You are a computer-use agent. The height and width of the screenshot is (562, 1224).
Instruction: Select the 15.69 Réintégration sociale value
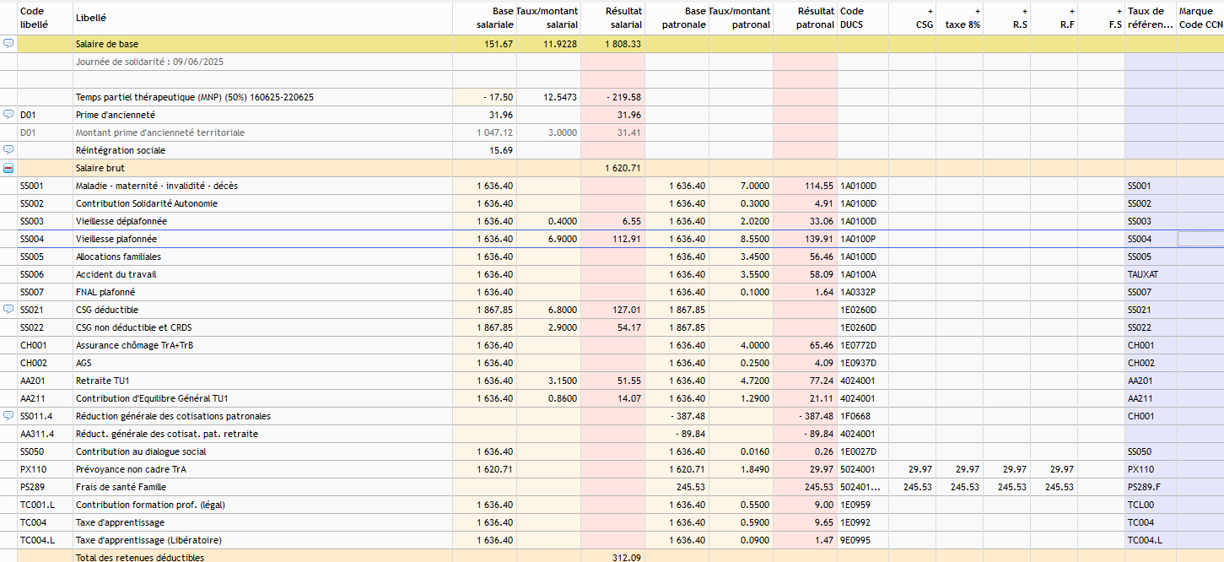tap(484, 150)
